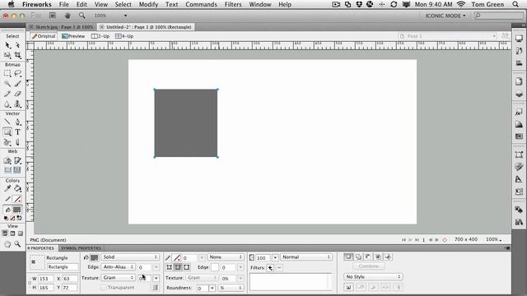Click the Combine paths button
Screen dimensions: 527x296
point(368,266)
